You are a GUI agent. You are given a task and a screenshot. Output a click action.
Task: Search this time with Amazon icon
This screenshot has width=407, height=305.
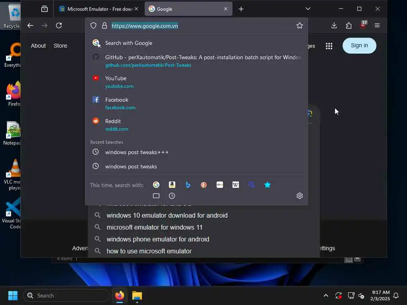point(172,185)
